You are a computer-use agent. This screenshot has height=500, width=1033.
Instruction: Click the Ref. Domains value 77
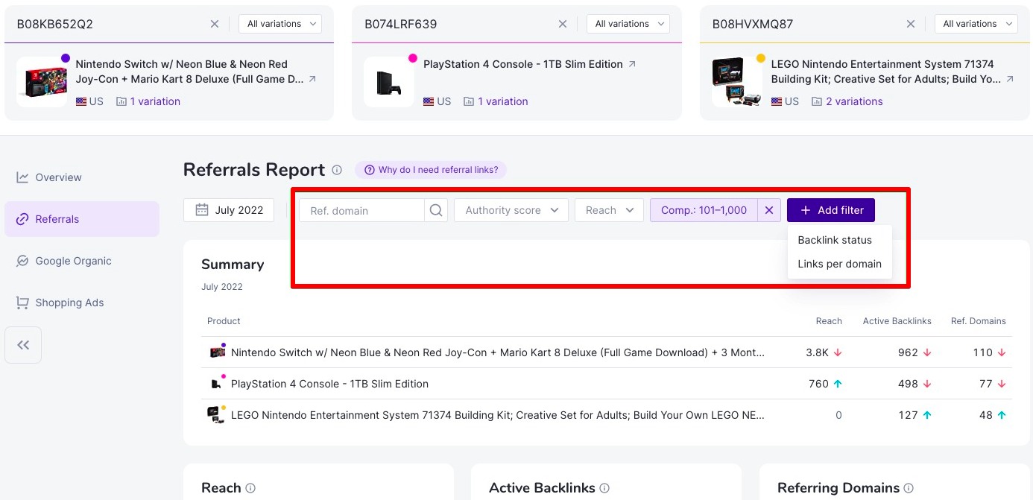pos(986,384)
